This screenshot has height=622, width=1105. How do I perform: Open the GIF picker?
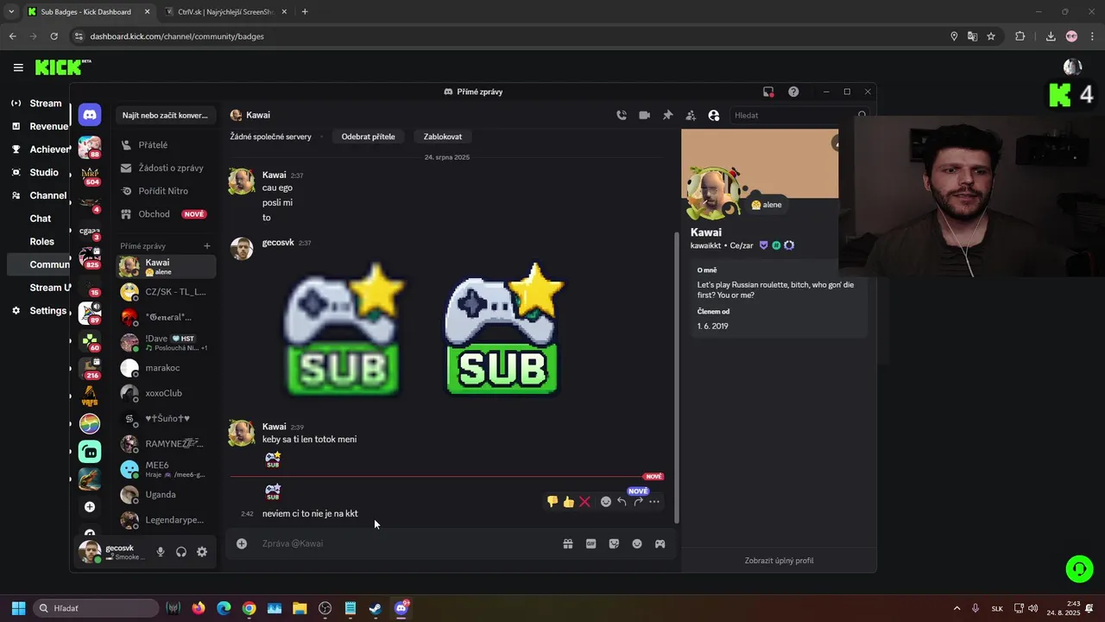click(x=591, y=543)
